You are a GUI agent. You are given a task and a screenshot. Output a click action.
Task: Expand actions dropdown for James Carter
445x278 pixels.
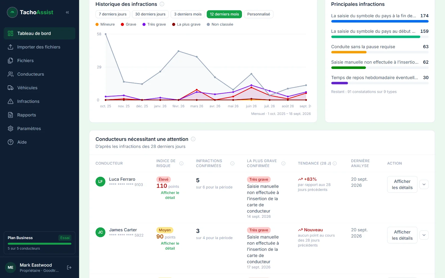point(424,235)
